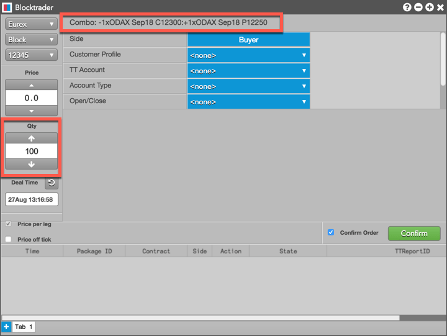This screenshot has height=336, width=447.
Task: Toggle the Price per leg checkbox
Action: pos(8,224)
